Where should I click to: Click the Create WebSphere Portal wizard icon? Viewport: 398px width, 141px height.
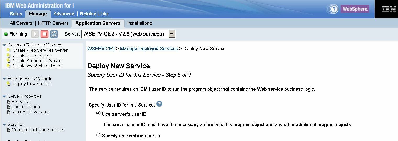(9, 66)
